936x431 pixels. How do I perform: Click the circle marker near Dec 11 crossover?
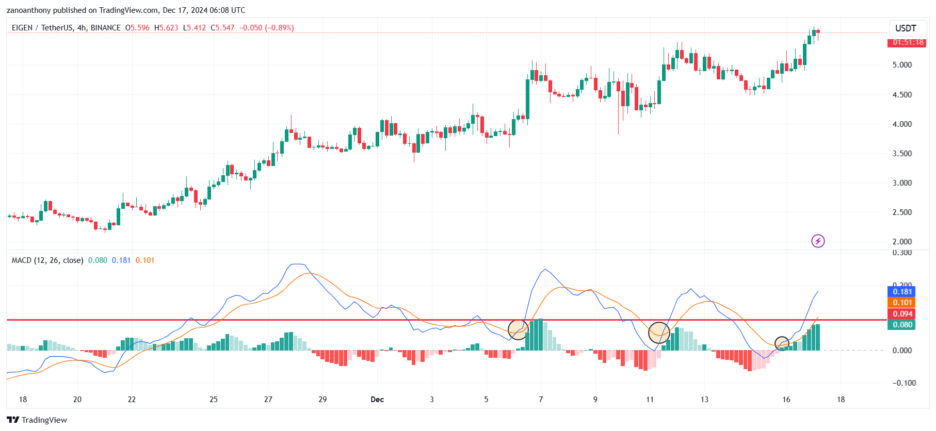pos(659,333)
